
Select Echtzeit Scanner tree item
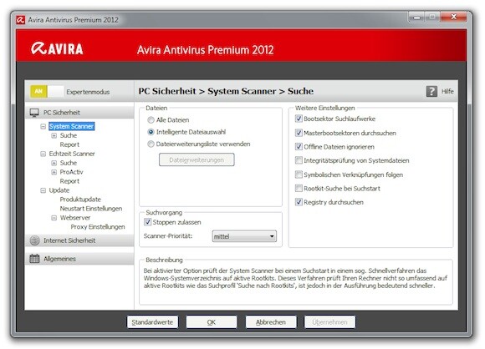tap(72, 154)
